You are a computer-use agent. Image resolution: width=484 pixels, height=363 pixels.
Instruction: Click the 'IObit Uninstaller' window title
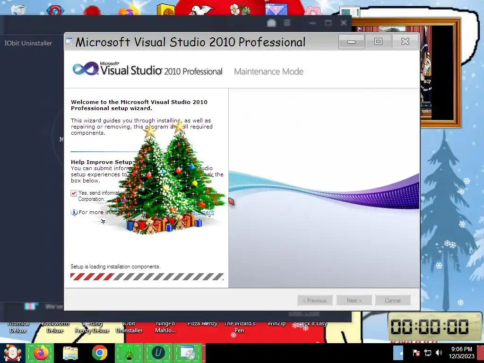[x=28, y=43]
